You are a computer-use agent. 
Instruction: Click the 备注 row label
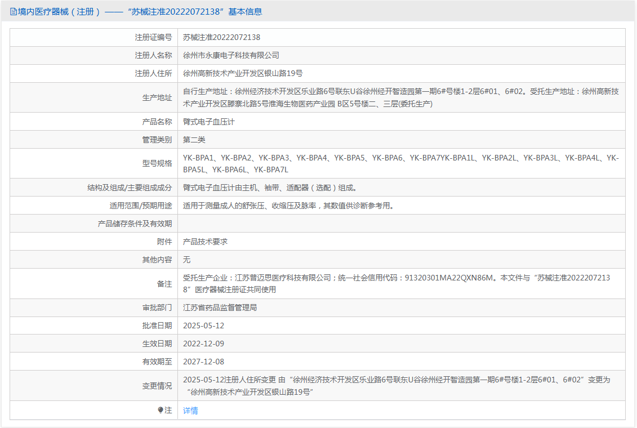[x=164, y=284]
